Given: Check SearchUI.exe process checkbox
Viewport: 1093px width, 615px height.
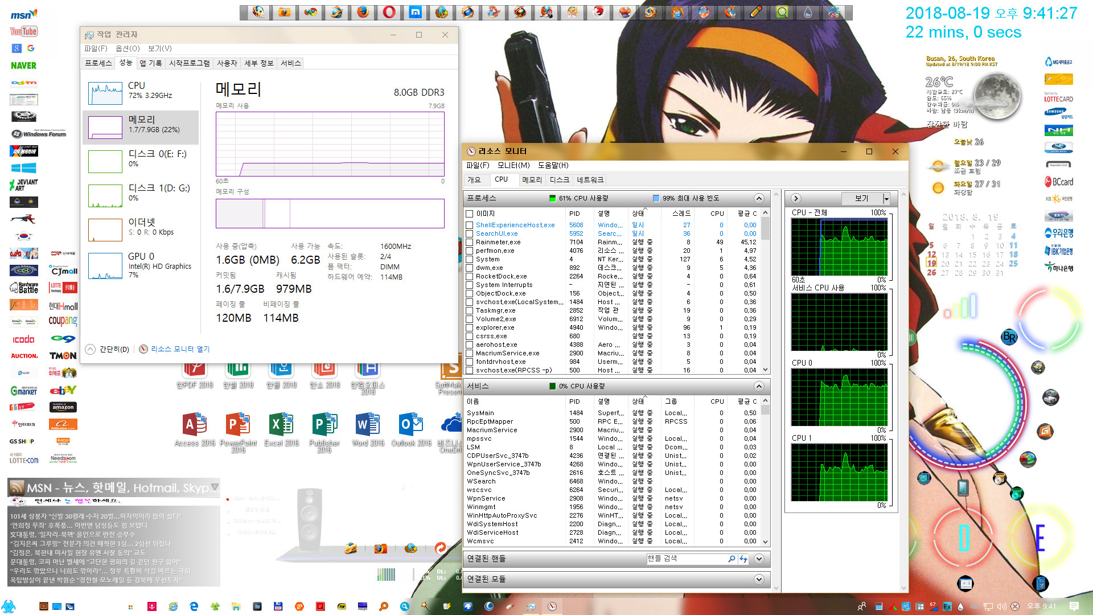Looking at the screenshot, I should [x=470, y=233].
